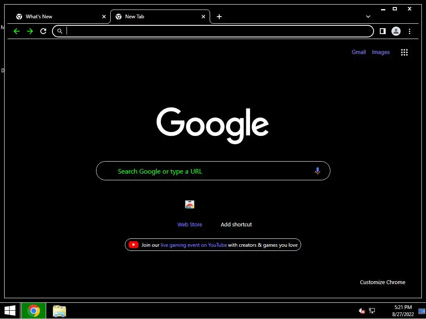Close the New Tab tab
The image size is (426, 319).
(x=203, y=17)
